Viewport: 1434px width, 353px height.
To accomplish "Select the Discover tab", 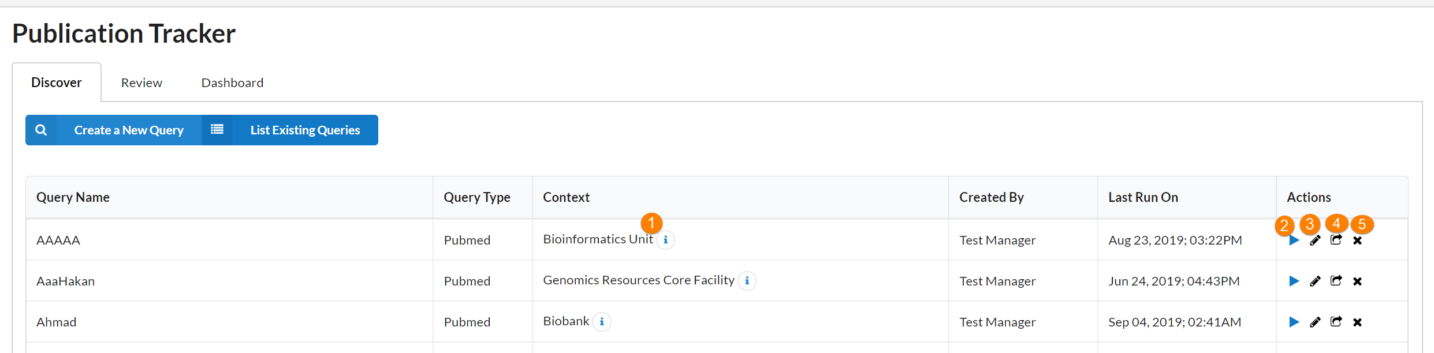I will pyautogui.click(x=57, y=82).
